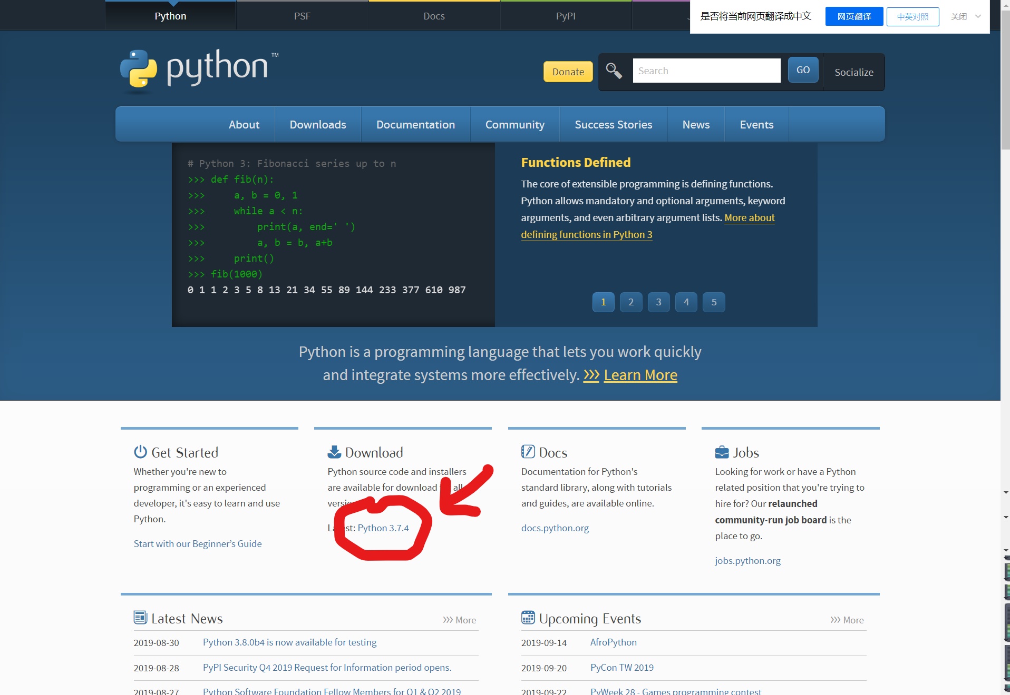Open the docs.python.org link
Image resolution: width=1010 pixels, height=695 pixels.
coord(555,528)
